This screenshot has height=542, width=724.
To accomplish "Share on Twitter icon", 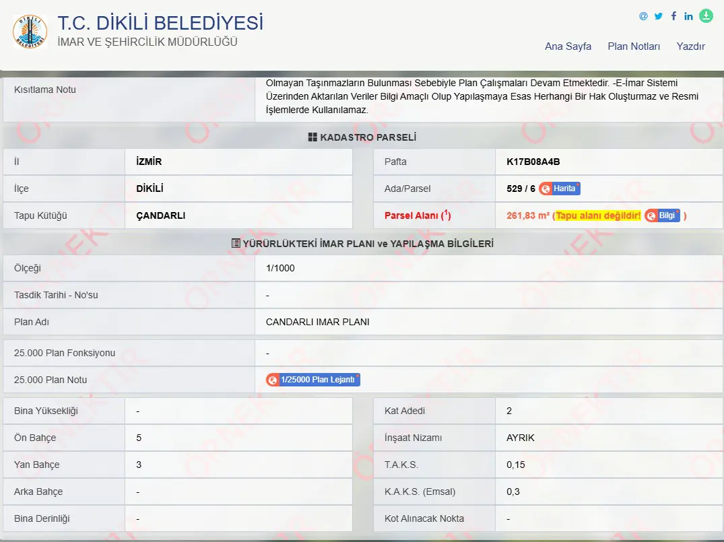I will click(659, 16).
